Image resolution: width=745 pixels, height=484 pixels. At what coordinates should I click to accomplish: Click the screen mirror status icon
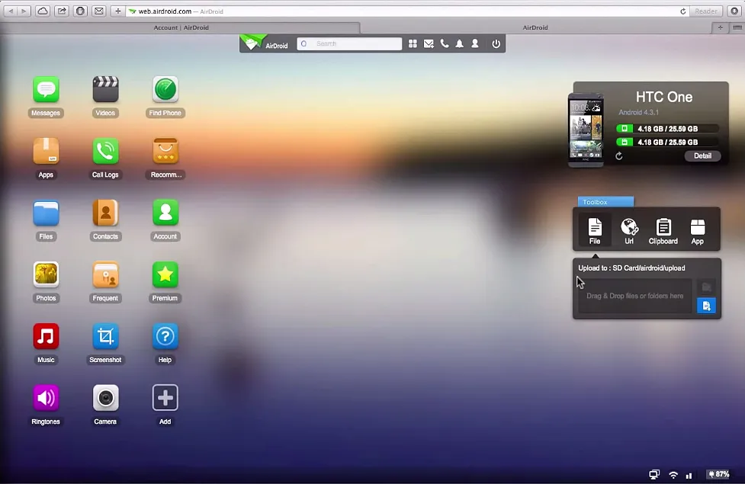click(654, 474)
